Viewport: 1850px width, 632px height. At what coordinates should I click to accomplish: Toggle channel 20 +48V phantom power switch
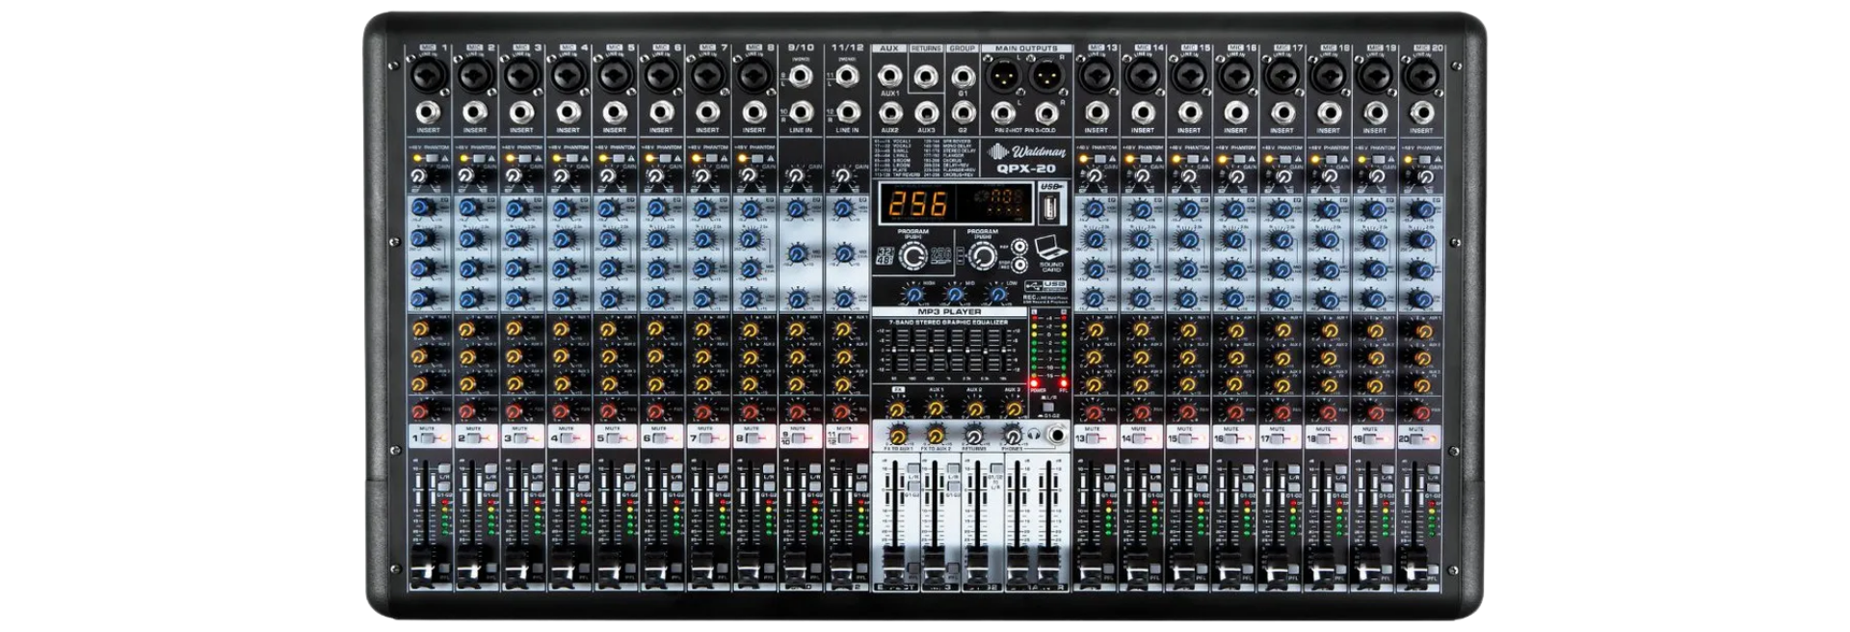[1424, 158]
